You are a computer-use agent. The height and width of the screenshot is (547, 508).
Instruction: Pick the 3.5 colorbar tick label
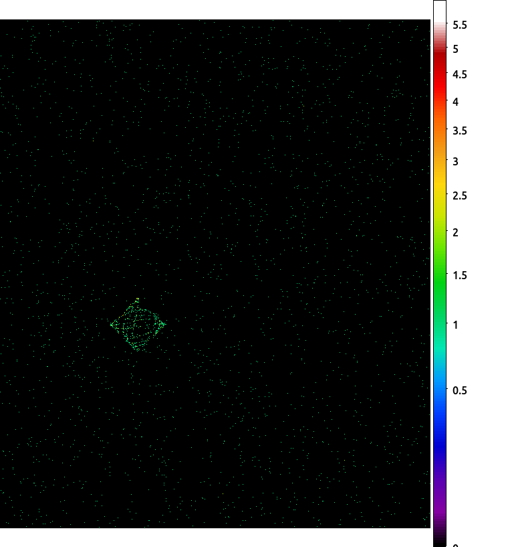(x=460, y=131)
